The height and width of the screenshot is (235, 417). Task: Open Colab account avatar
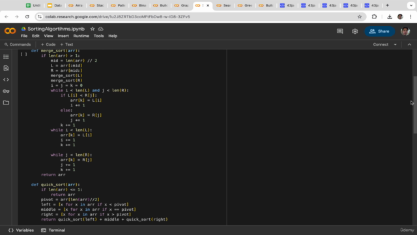[405, 31]
